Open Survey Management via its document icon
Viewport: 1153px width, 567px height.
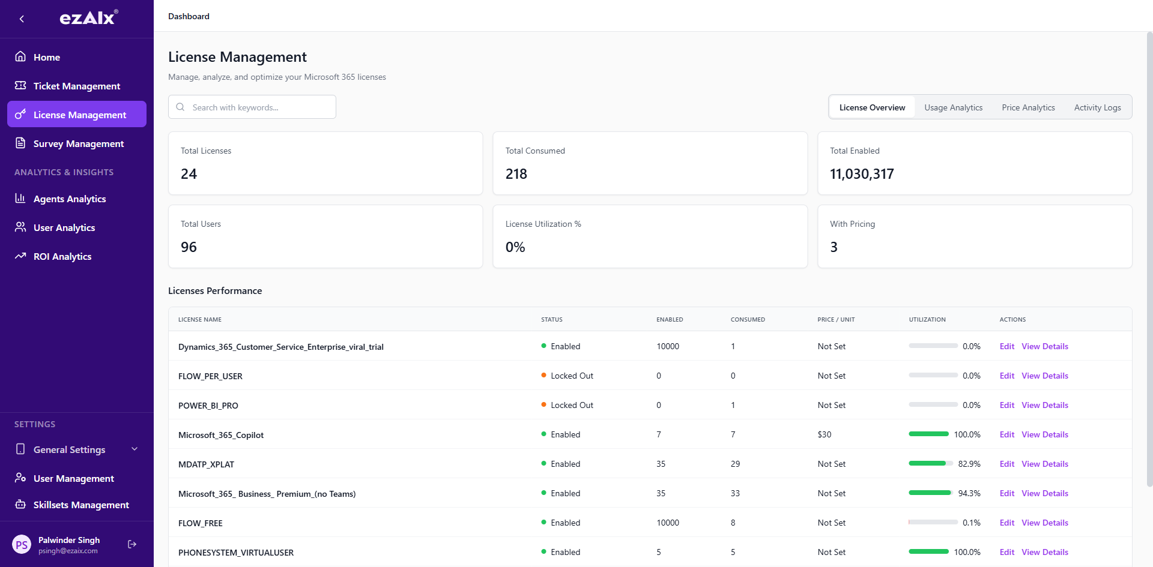(x=20, y=143)
